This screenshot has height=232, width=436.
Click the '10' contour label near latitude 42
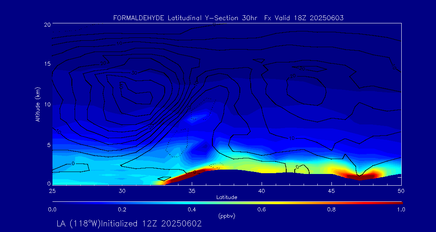tap(292, 138)
